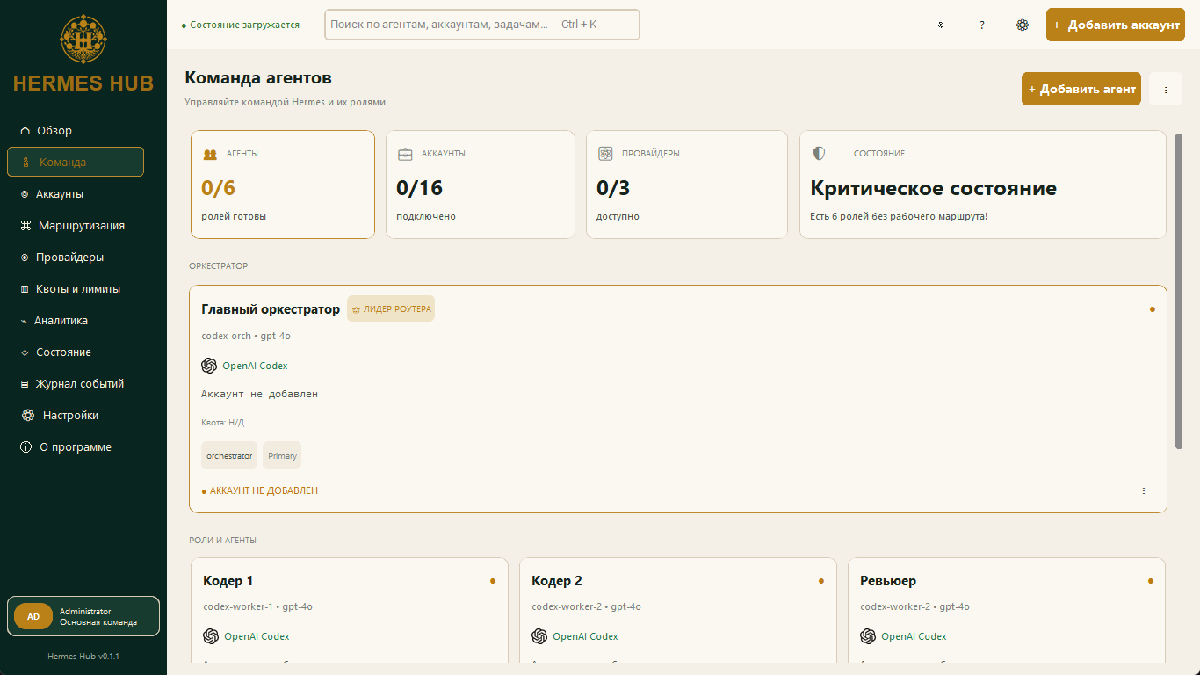Click shield icon in Состояние card
Image resolution: width=1200 pixels, height=675 pixels.
(820, 154)
